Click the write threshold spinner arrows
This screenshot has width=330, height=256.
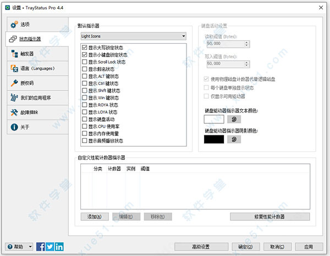[246, 64]
